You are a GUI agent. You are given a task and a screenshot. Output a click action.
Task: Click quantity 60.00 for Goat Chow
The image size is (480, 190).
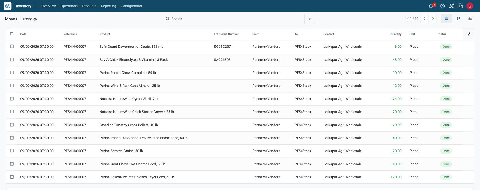click(397, 164)
